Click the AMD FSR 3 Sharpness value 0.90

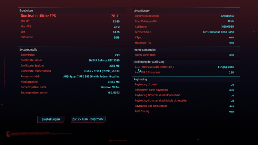[x=231, y=72]
